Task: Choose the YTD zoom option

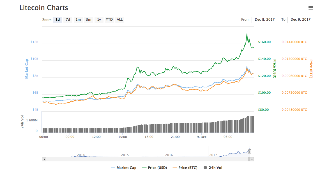Action: (109, 20)
